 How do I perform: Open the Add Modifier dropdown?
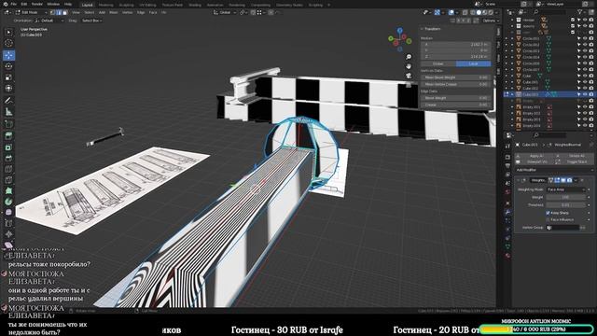[x=554, y=170]
